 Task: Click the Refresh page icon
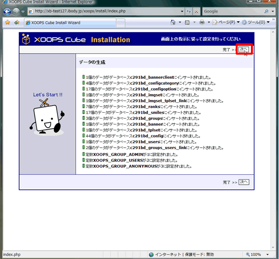(188, 11)
